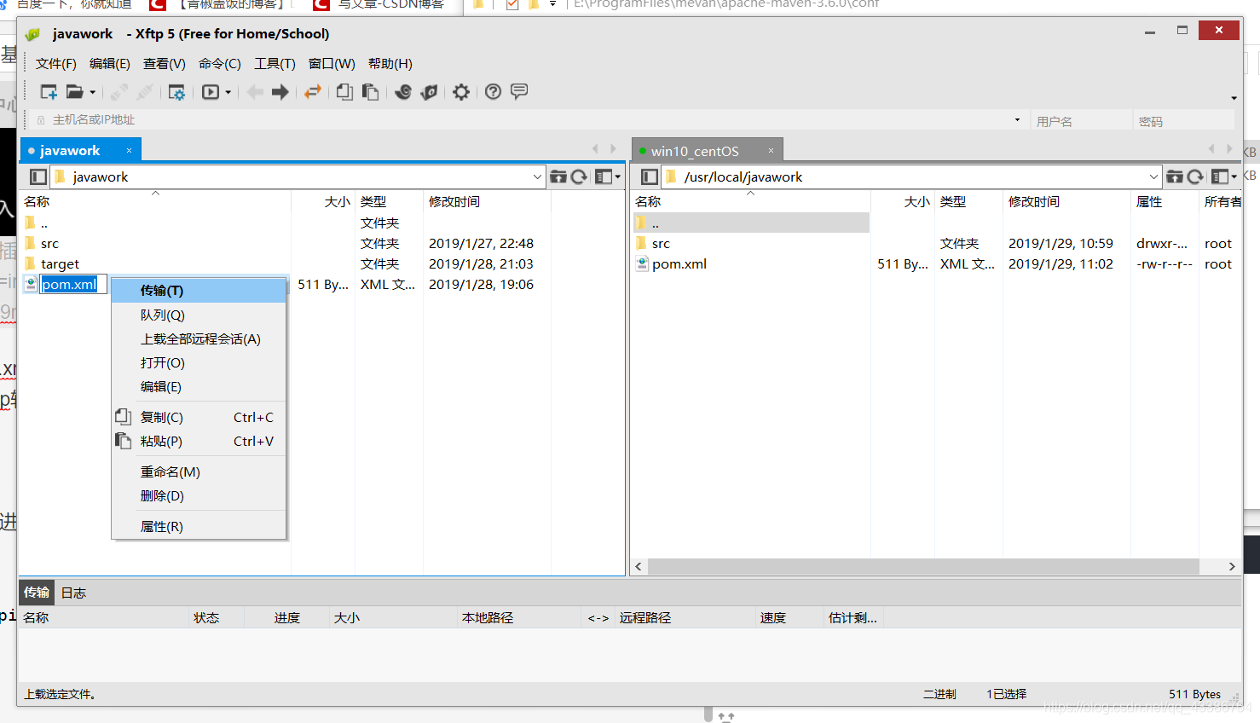Expand the Open Session dropdown arrow
Viewport: 1260px width, 723px height.
coord(92,92)
